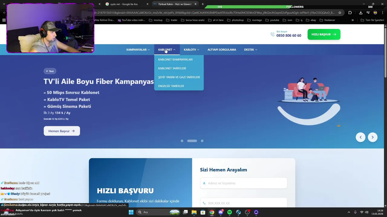
Task: Open the icon bookmarks folder
Action: (287, 20)
